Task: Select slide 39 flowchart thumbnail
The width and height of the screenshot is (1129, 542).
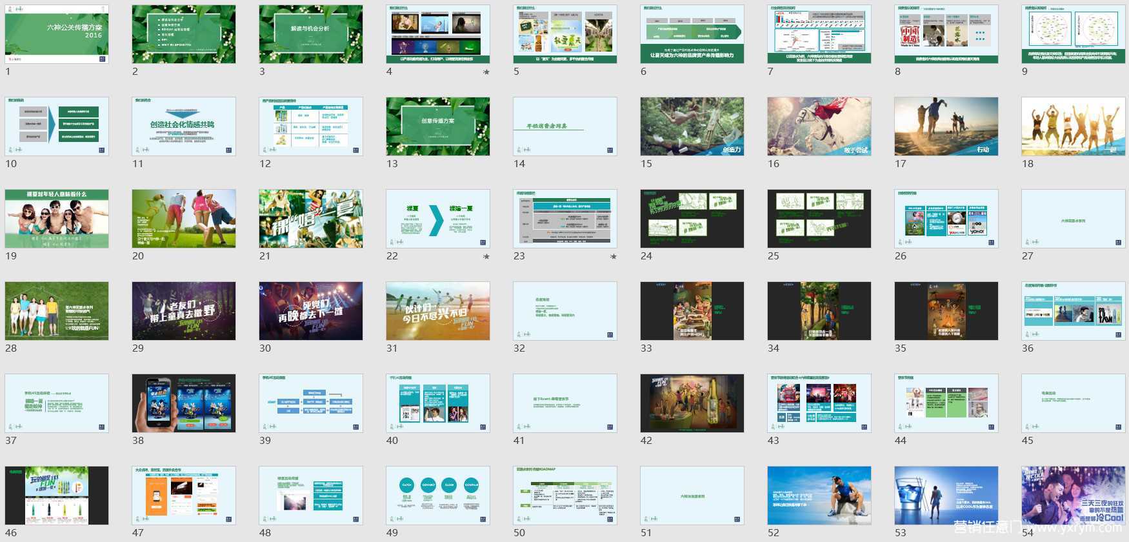Action: 311,403
